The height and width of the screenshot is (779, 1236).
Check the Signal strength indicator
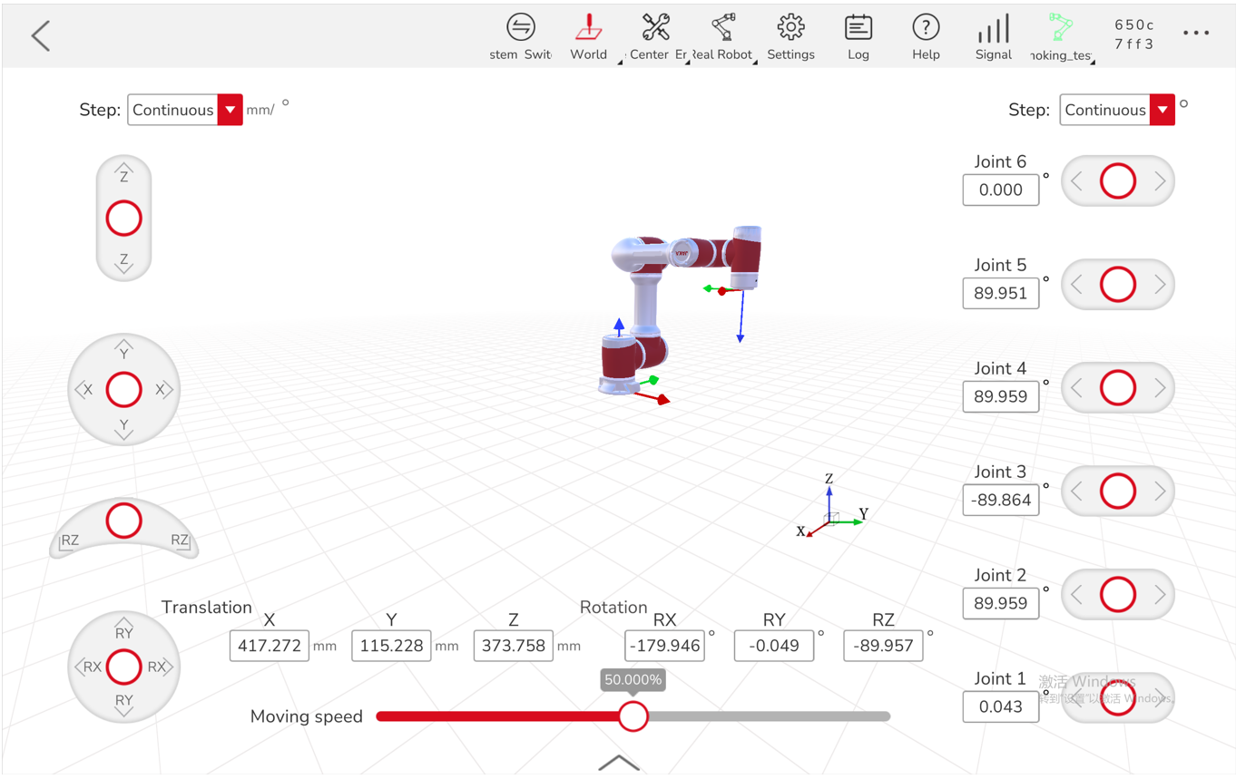[993, 34]
